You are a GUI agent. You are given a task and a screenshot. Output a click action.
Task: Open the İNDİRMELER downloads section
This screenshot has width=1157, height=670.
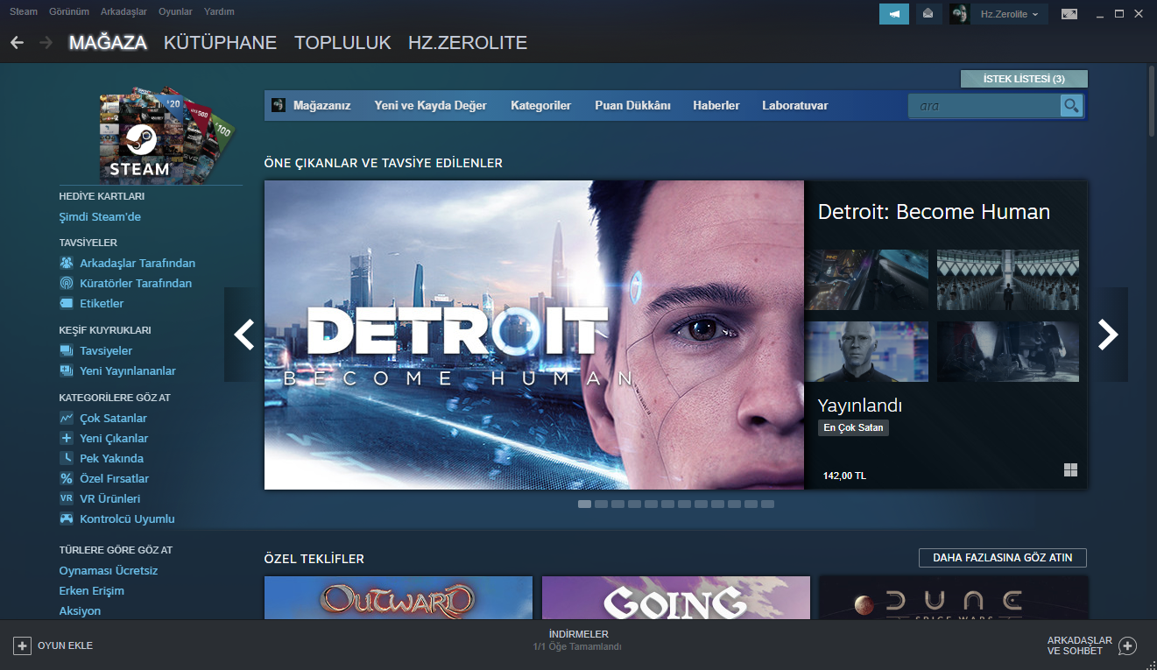tap(578, 640)
